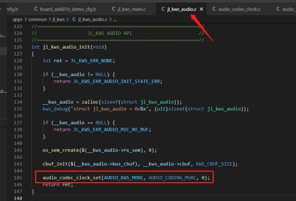Click JL_KWS_ERR_AUDIO_INIT_STATE_ERR constant
This screenshot has width=296, height=201.
pos(116,81)
